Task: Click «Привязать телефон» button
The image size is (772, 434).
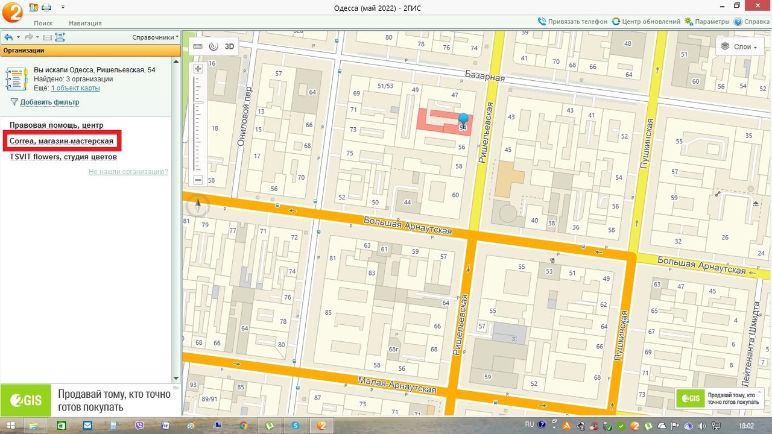Action: point(573,22)
